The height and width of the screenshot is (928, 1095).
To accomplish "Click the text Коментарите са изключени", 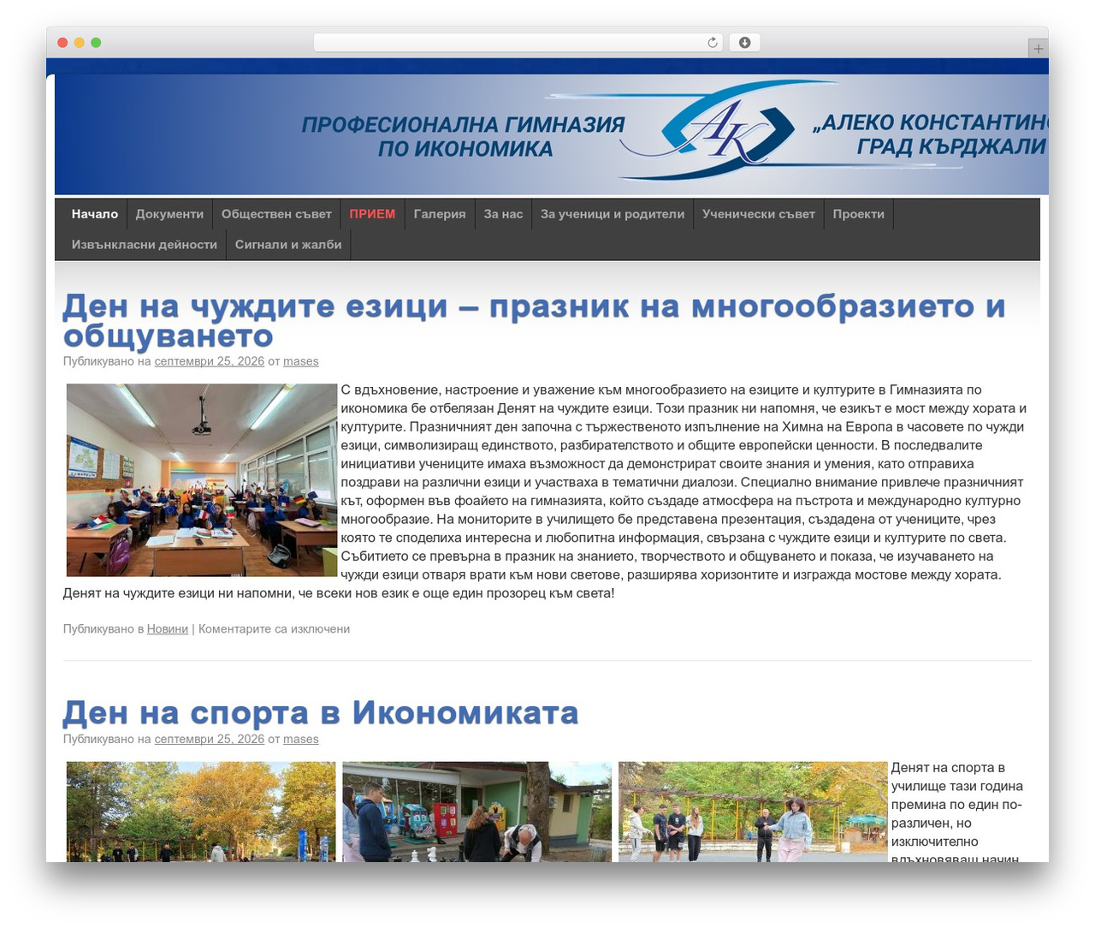I will (274, 629).
